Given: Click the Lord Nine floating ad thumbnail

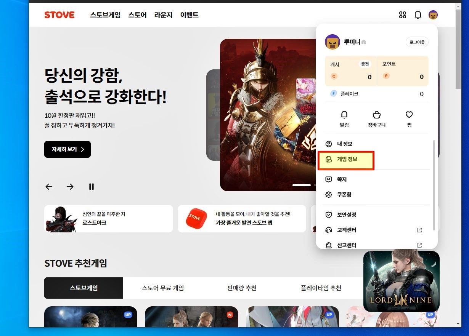Looking at the screenshot, I should pos(401,281).
